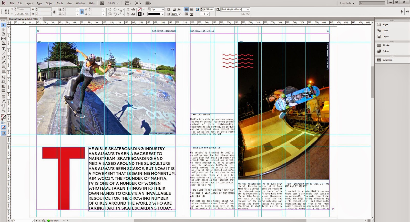Open the Layers panel
The image size is (410, 222).
386,36
